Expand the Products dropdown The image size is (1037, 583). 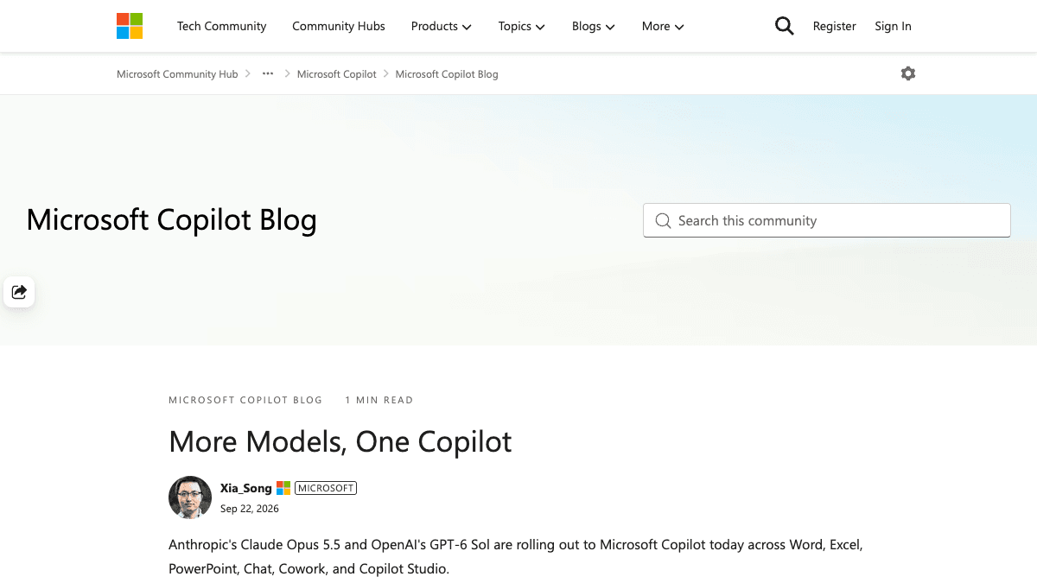coord(441,26)
